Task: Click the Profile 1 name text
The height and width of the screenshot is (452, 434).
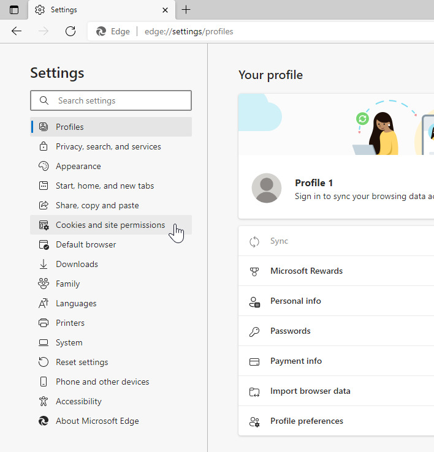Action: 314,183
